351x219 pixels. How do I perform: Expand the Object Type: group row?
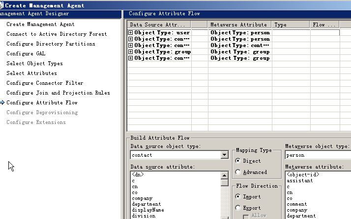130,52
